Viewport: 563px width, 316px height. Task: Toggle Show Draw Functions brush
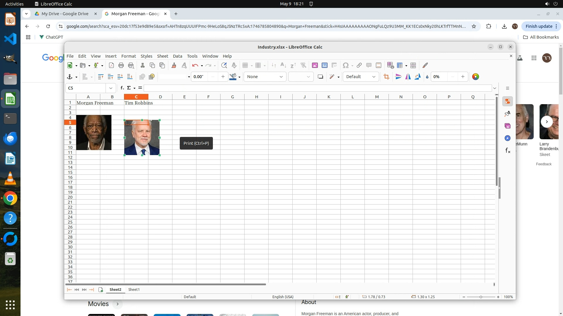click(x=425, y=66)
